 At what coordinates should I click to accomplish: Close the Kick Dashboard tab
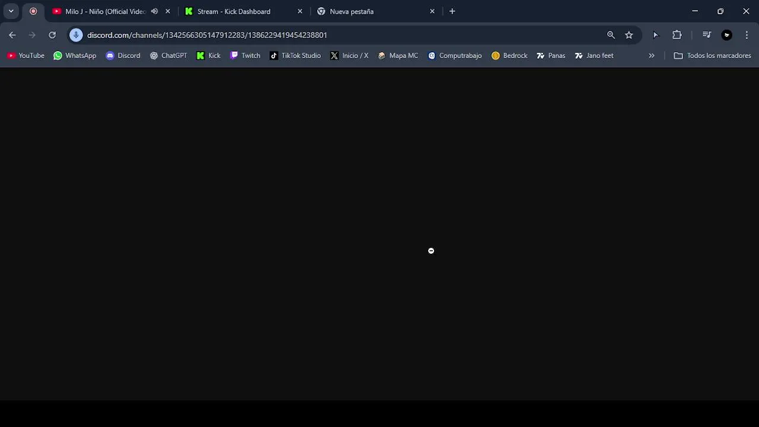300,11
